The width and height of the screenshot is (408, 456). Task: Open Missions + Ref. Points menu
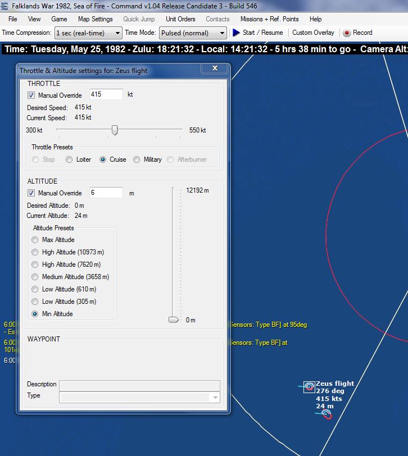pyautogui.click(x=270, y=19)
